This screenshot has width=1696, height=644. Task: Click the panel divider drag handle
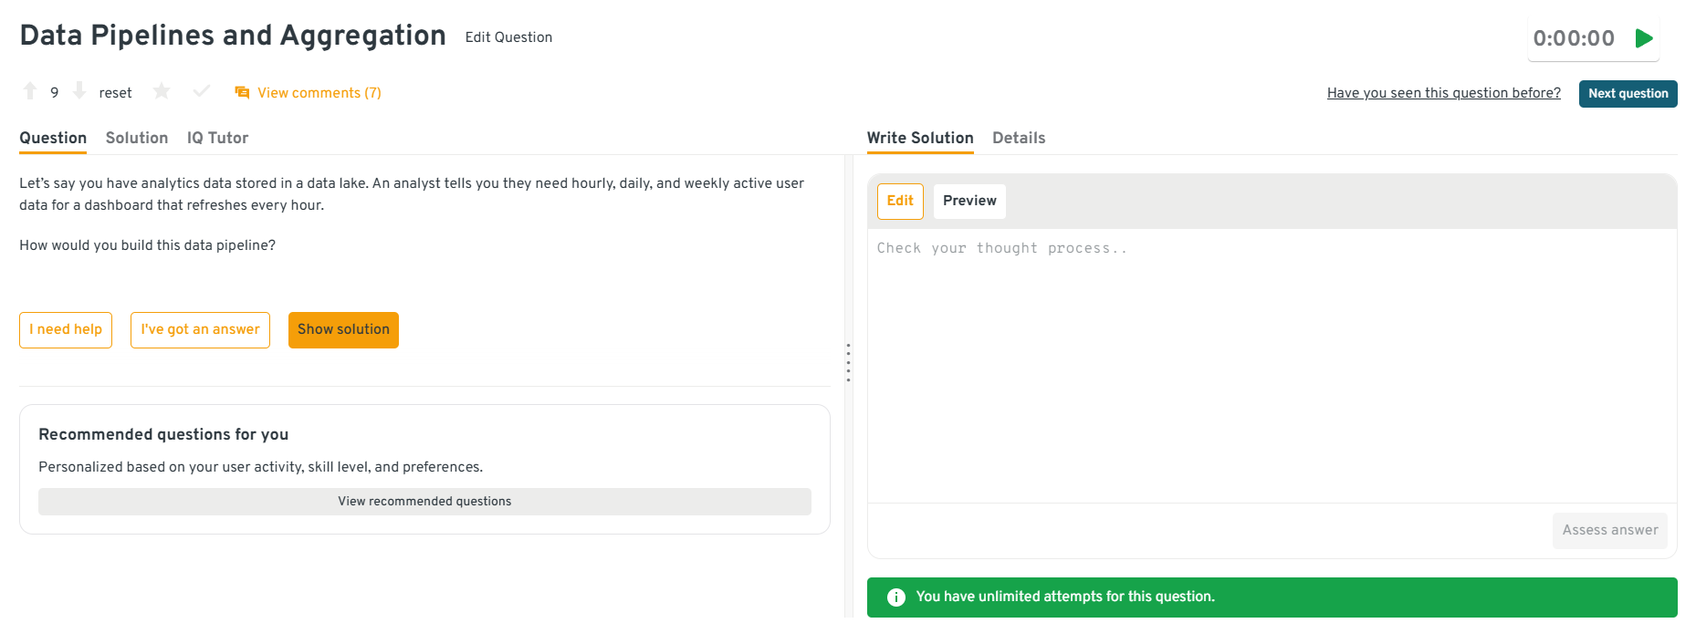[848, 362]
